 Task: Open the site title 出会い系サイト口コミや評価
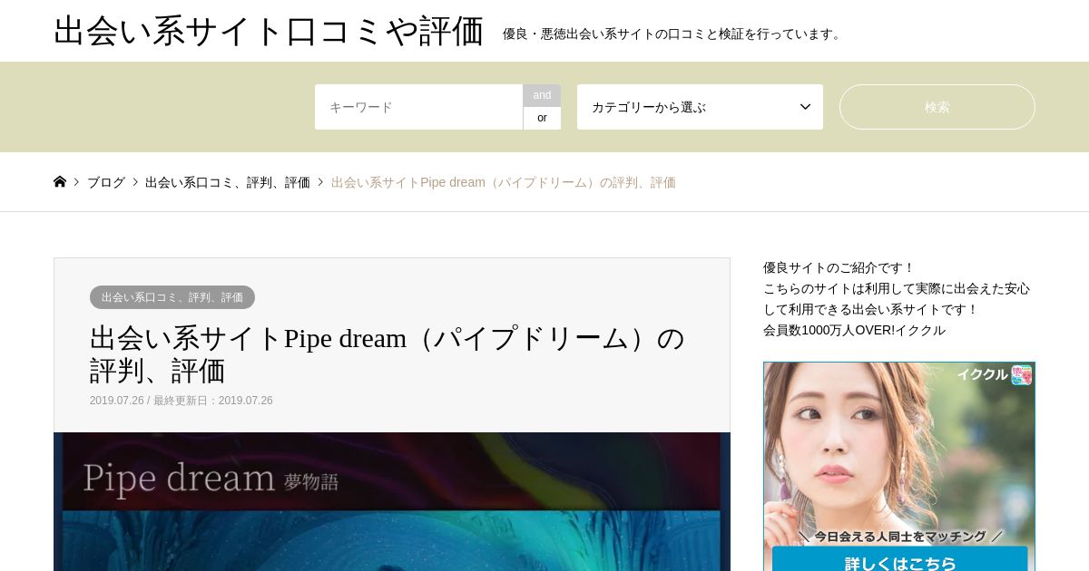269,31
